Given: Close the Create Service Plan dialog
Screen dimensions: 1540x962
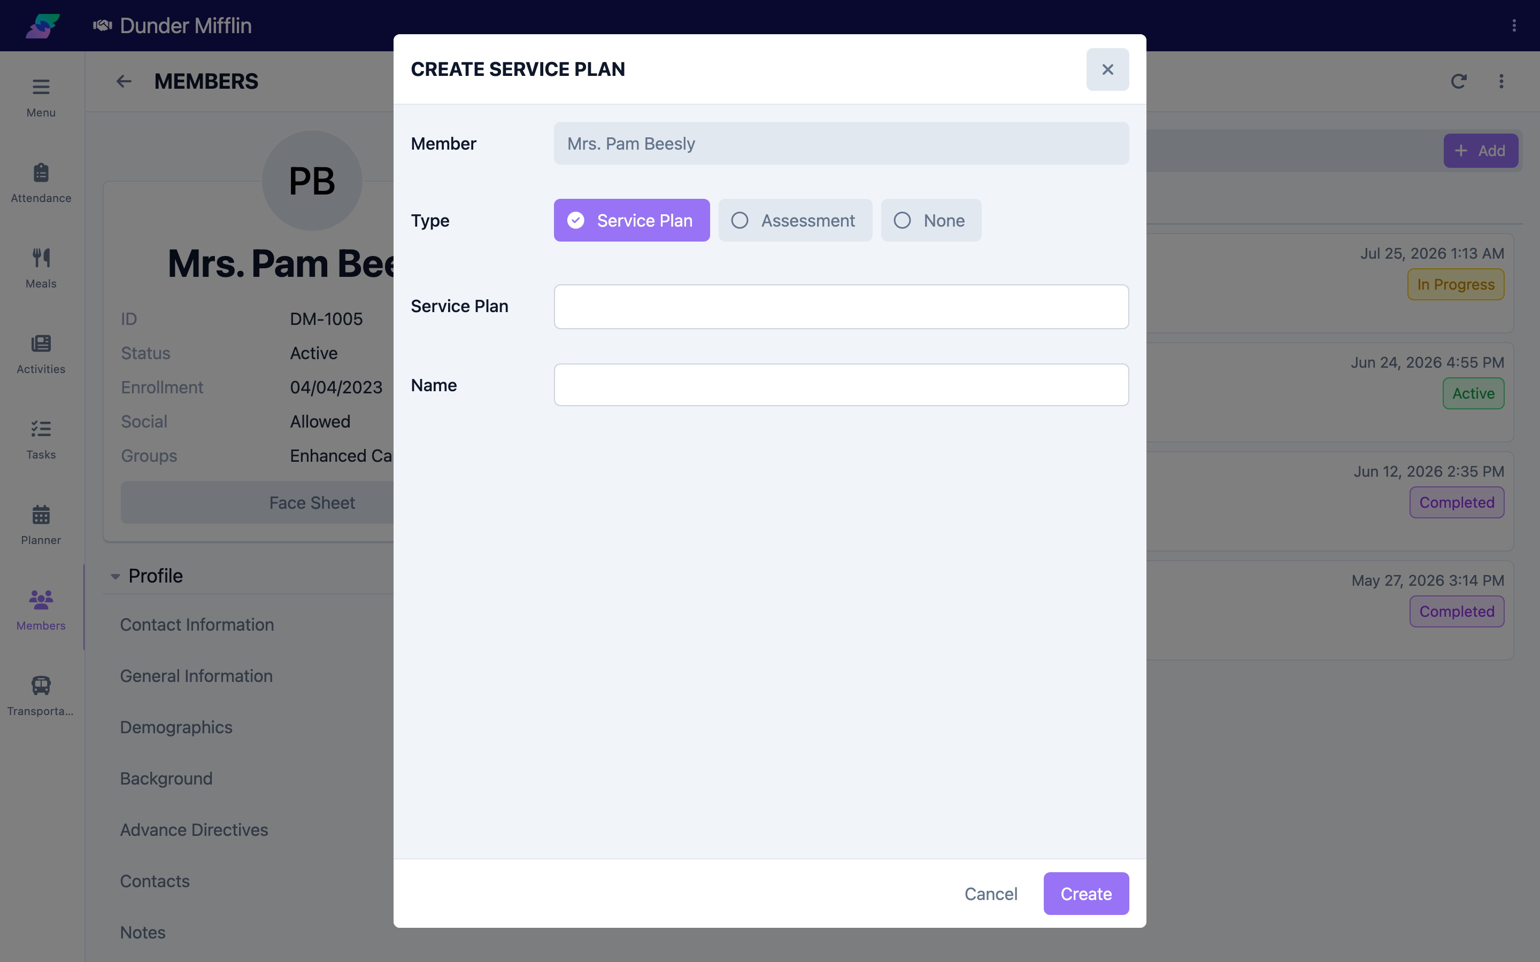Looking at the screenshot, I should pos(1107,69).
